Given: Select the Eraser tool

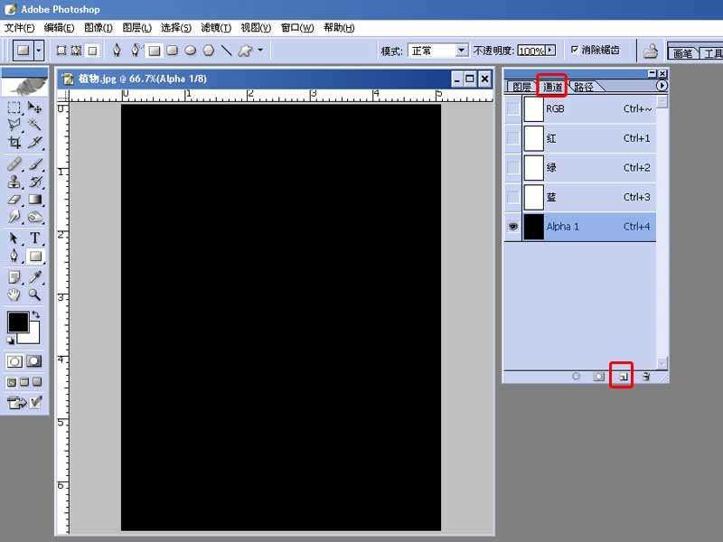Looking at the screenshot, I should pyautogui.click(x=14, y=199).
